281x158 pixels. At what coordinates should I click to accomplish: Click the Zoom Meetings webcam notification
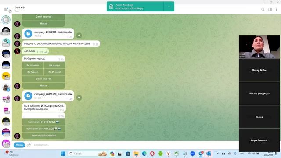(x=135, y=7)
